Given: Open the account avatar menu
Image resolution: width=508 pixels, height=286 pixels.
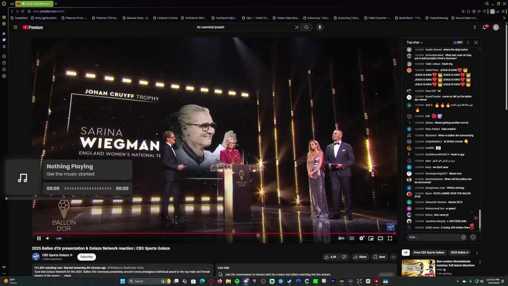Looking at the screenshot, I should (x=496, y=27).
